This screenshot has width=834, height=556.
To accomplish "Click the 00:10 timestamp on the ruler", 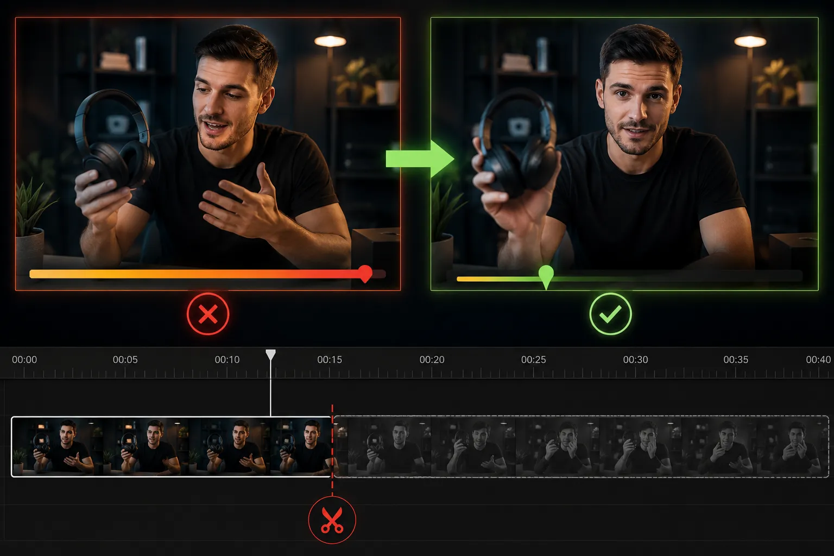I will 227,359.
